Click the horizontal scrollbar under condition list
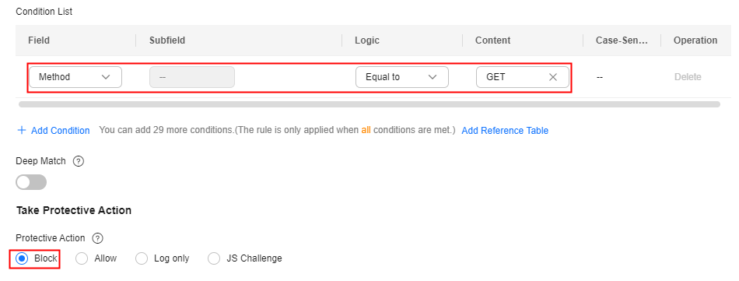 369,104
